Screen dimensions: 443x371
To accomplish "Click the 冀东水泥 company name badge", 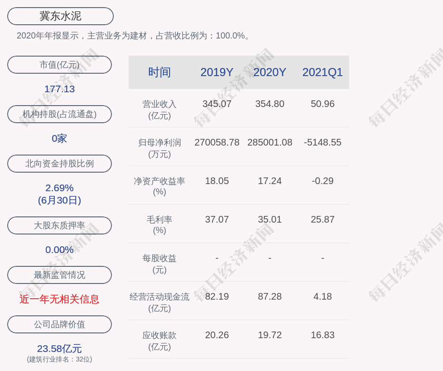I will (x=60, y=16).
